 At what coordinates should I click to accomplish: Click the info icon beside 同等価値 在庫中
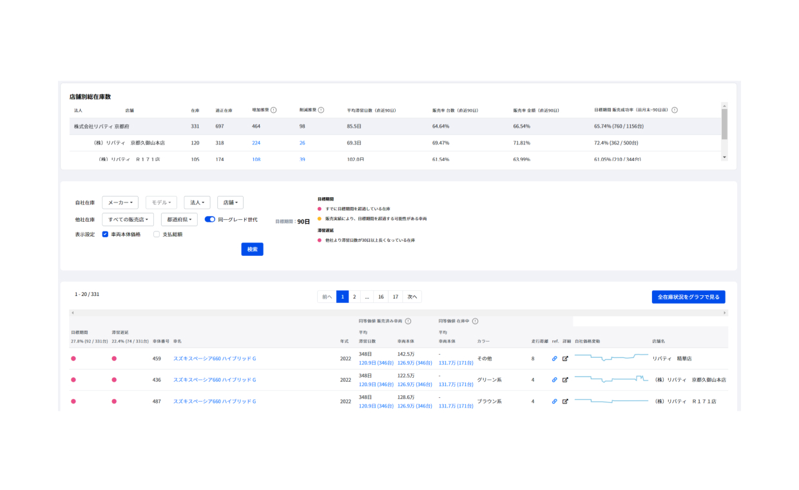(x=475, y=321)
